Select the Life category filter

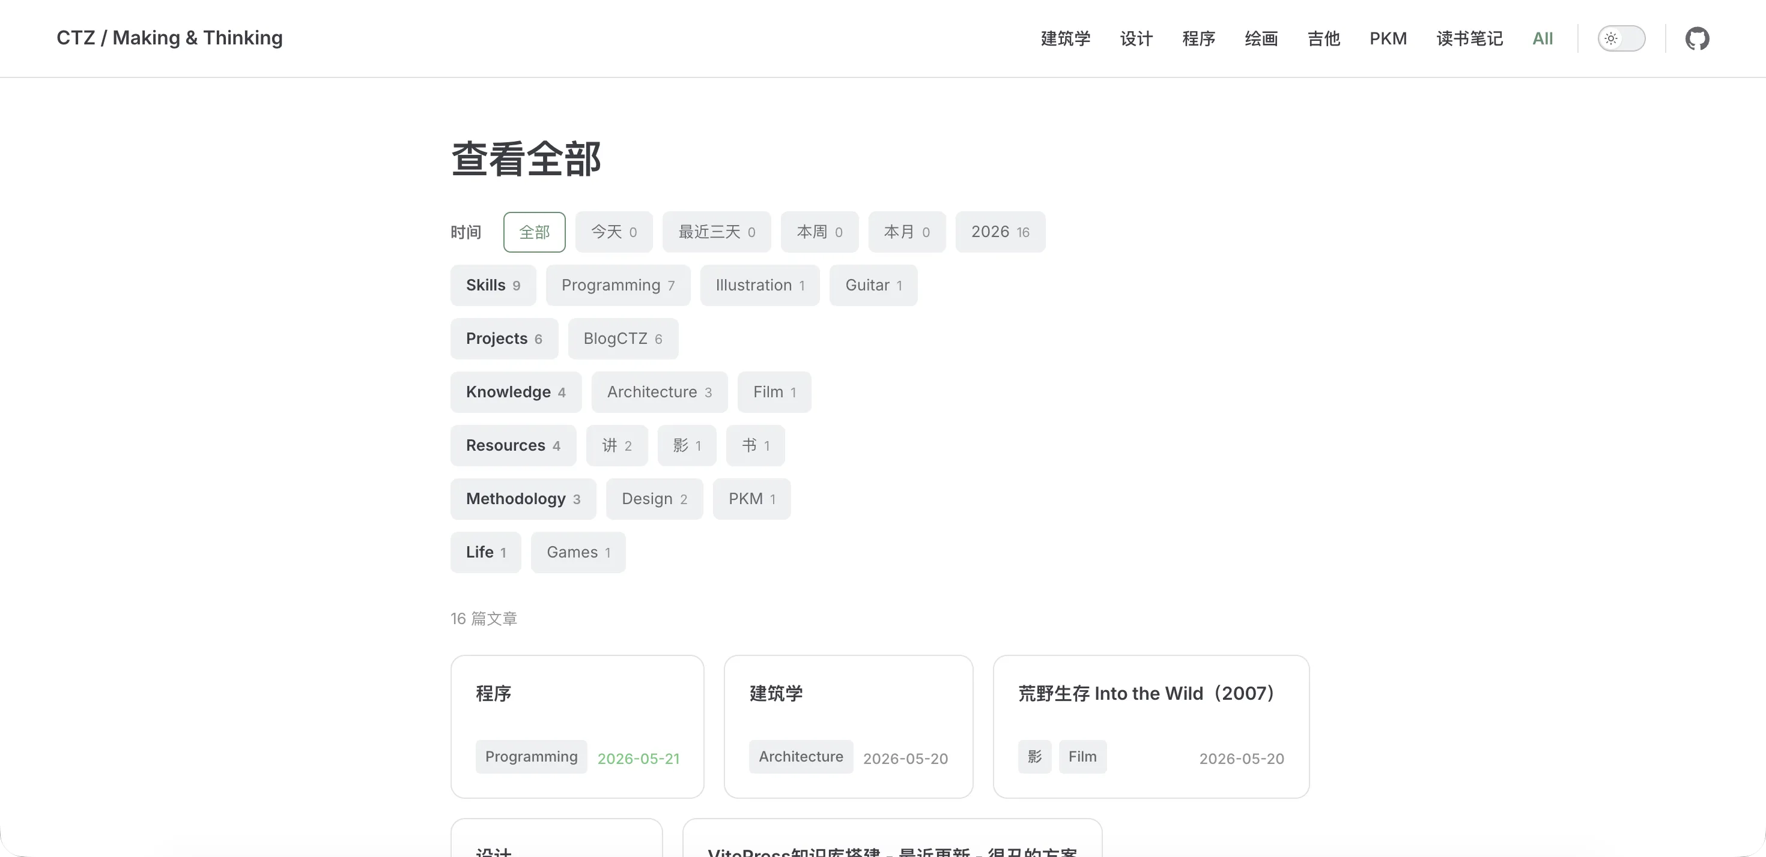pos(485,553)
